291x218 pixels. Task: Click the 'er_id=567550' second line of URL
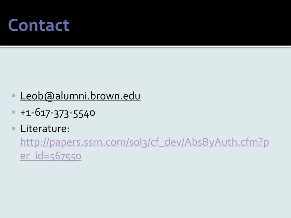(51, 156)
